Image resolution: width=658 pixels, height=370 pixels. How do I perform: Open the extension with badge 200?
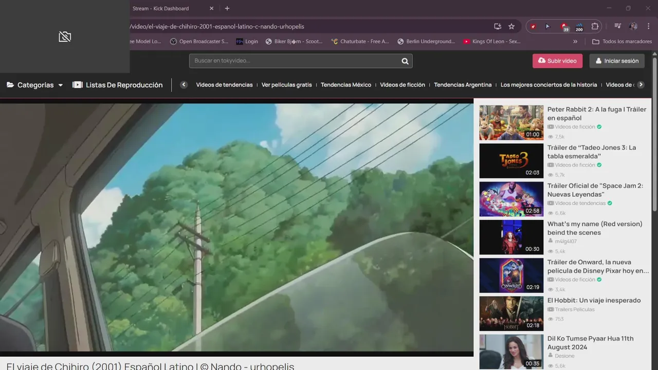pyautogui.click(x=579, y=27)
